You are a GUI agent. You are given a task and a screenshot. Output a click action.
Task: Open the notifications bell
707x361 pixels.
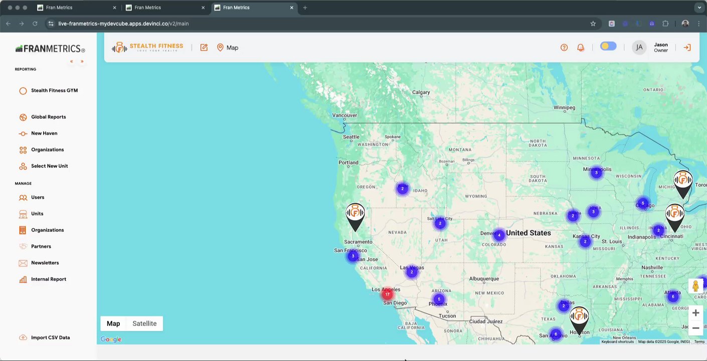pos(581,48)
